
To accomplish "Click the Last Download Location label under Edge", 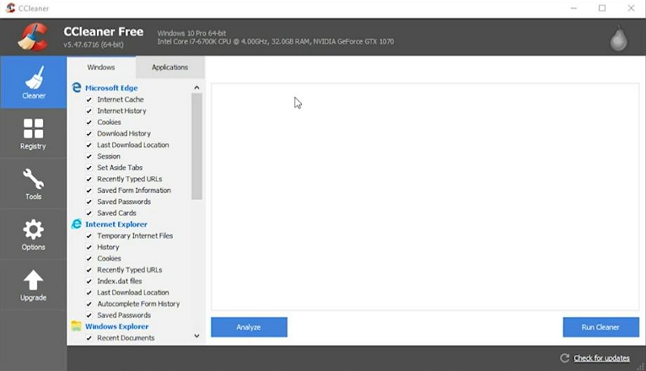I will (133, 145).
